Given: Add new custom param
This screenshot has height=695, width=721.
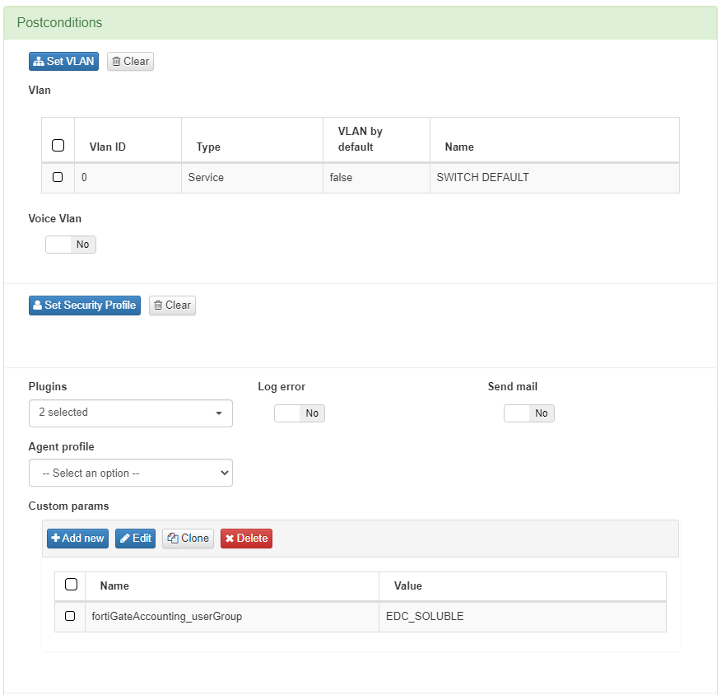Looking at the screenshot, I should [77, 539].
